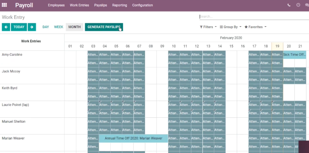The width and height of the screenshot is (309, 153).
Task: Switch to WEEK view
Action: tap(58, 27)
